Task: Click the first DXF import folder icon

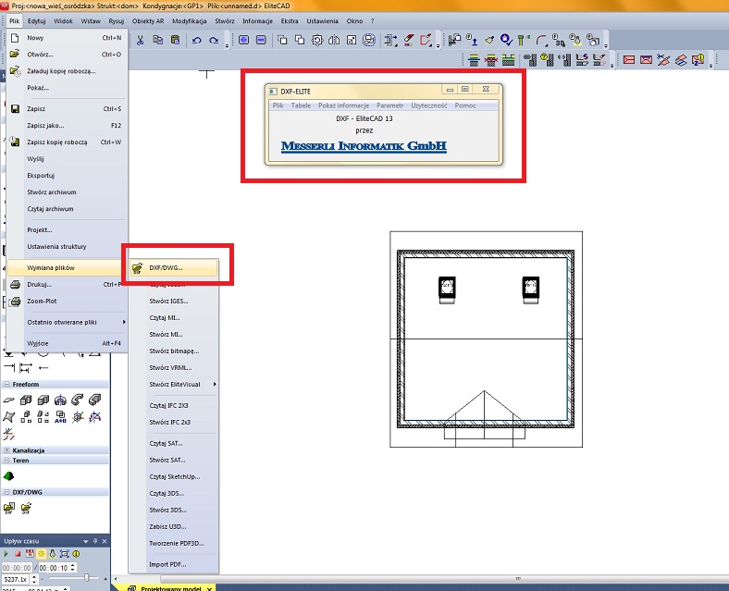Action: 9,508
